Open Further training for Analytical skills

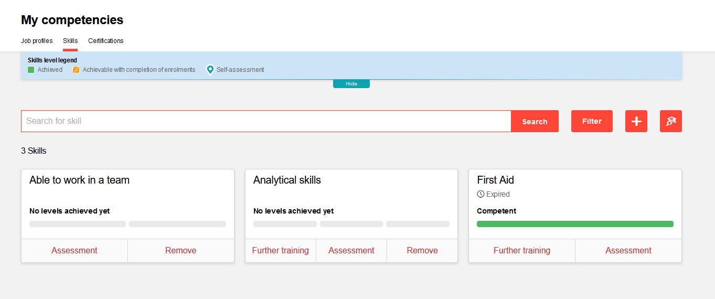[281, 251]
